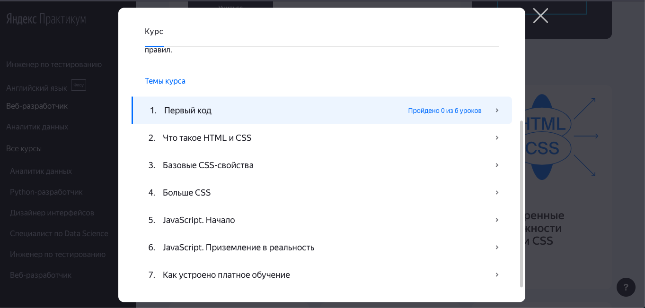645x308 pixels.
Task: Open Английский язык sidebar item
Action: click(37, 88)
